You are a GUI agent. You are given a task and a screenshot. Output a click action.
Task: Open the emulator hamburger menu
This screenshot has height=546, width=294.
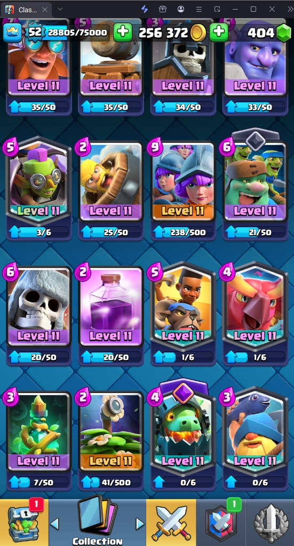[x=199, y=9]
